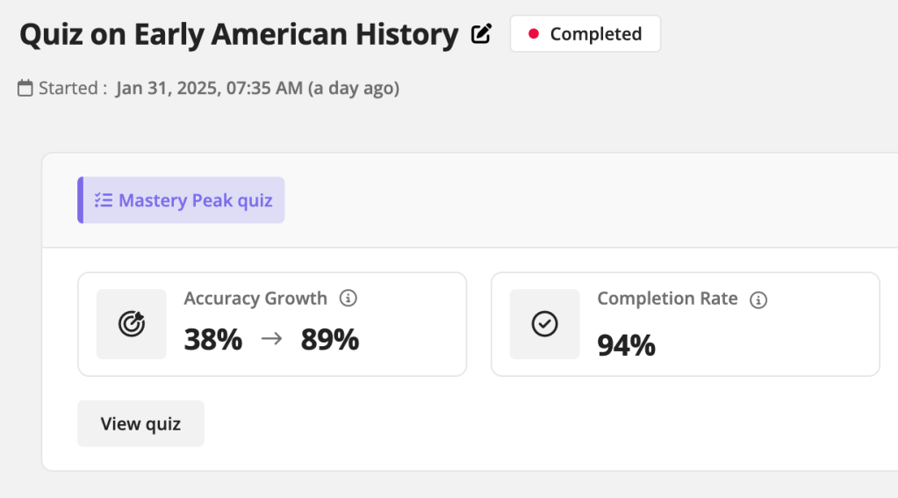Click the info icon next to Completion Rate
Image resolution: width=898 pixels, height=498 pixels.
(x=758, y=300)
